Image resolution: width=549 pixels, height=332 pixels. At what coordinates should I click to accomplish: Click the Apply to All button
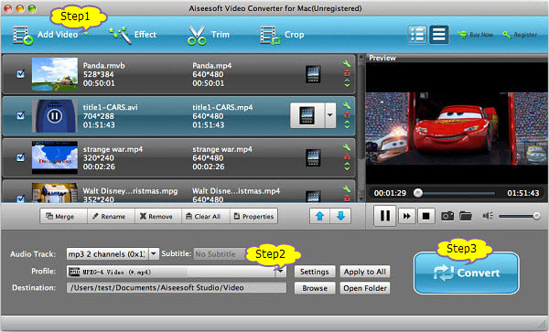[x=365, y=272]
